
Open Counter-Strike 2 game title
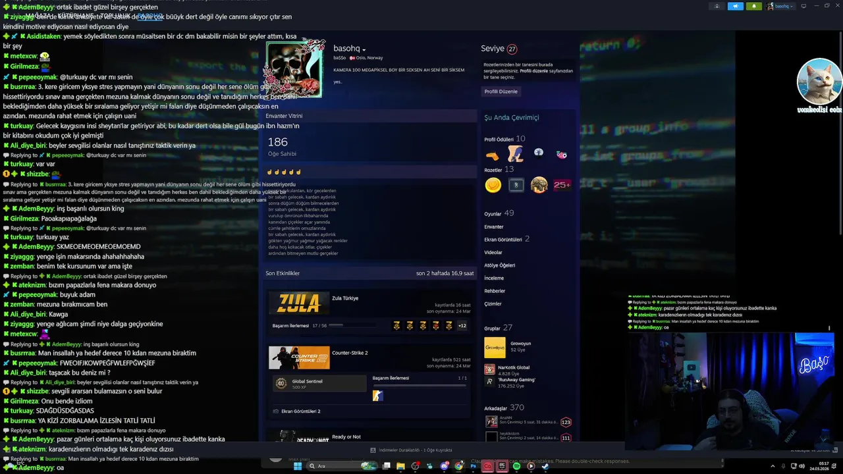coord(350,353)
